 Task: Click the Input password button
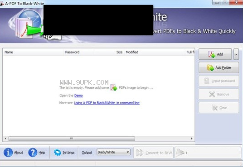tap(219, 81)
